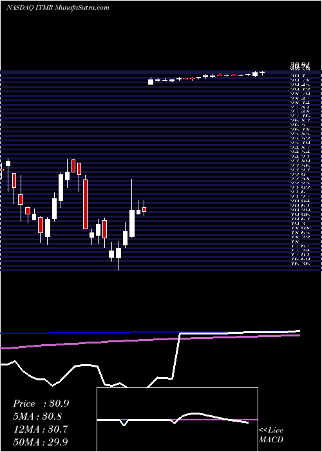Click the <<Live MACD label
322x452 pixels.
coord(271,435)
